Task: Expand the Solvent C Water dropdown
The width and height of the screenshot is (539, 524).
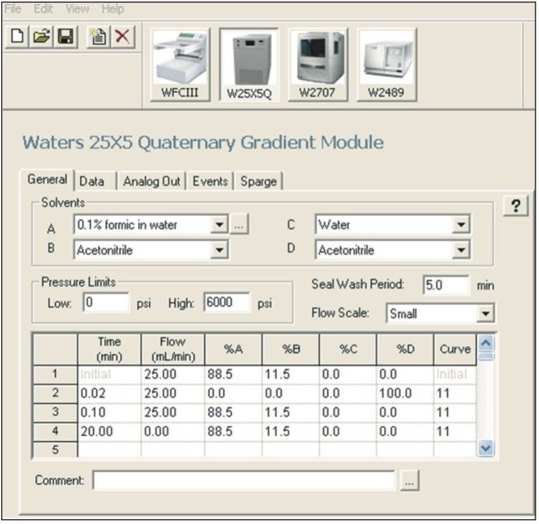Action: click(x=461, y=225)
